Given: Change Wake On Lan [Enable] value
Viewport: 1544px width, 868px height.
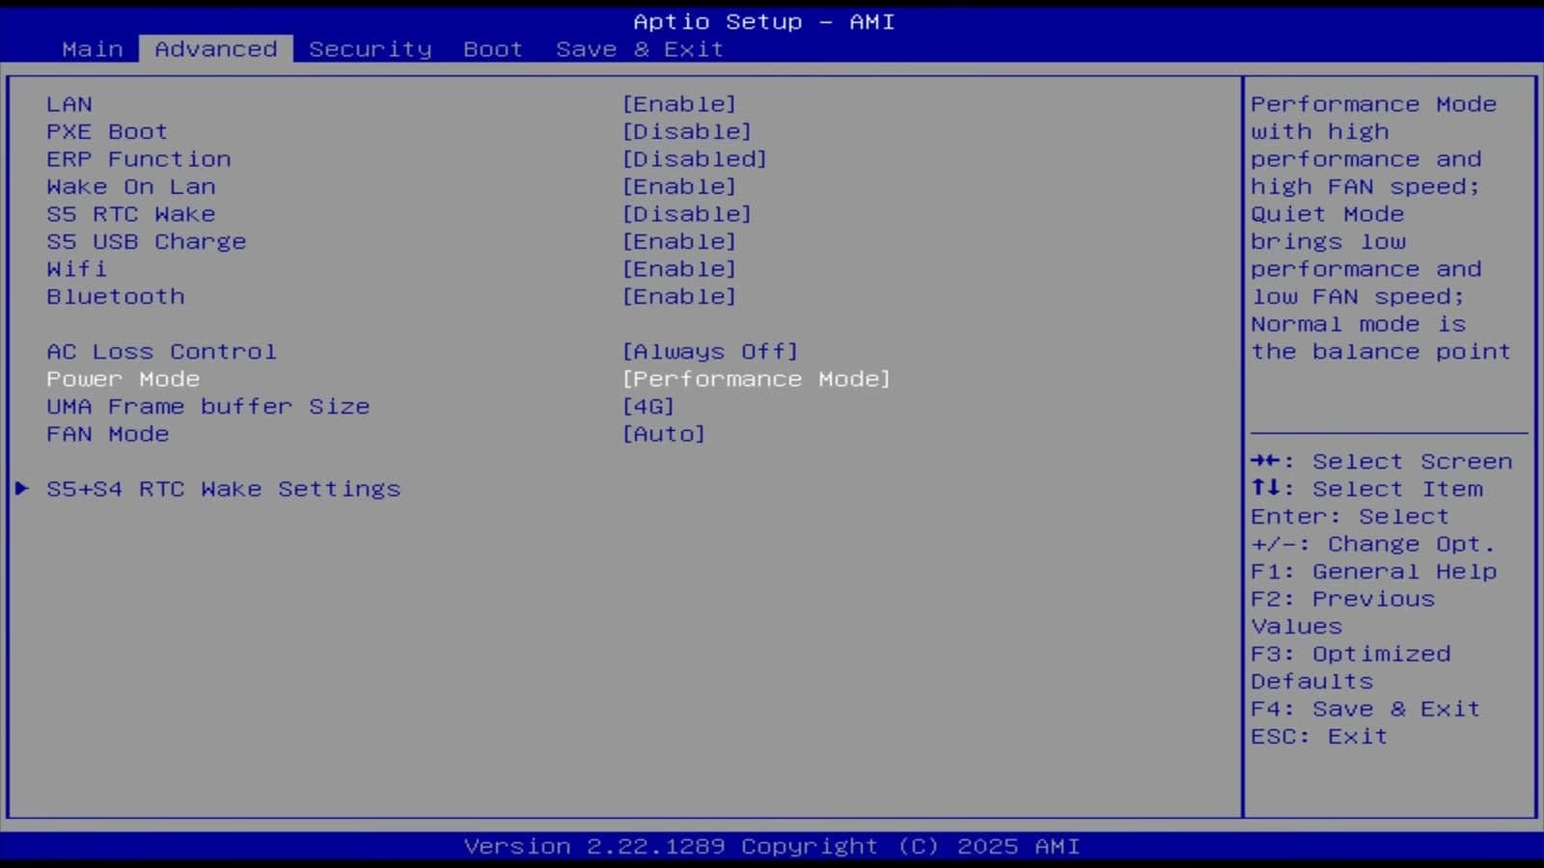Looking at the screenshot, I should (x=679, y=186).
